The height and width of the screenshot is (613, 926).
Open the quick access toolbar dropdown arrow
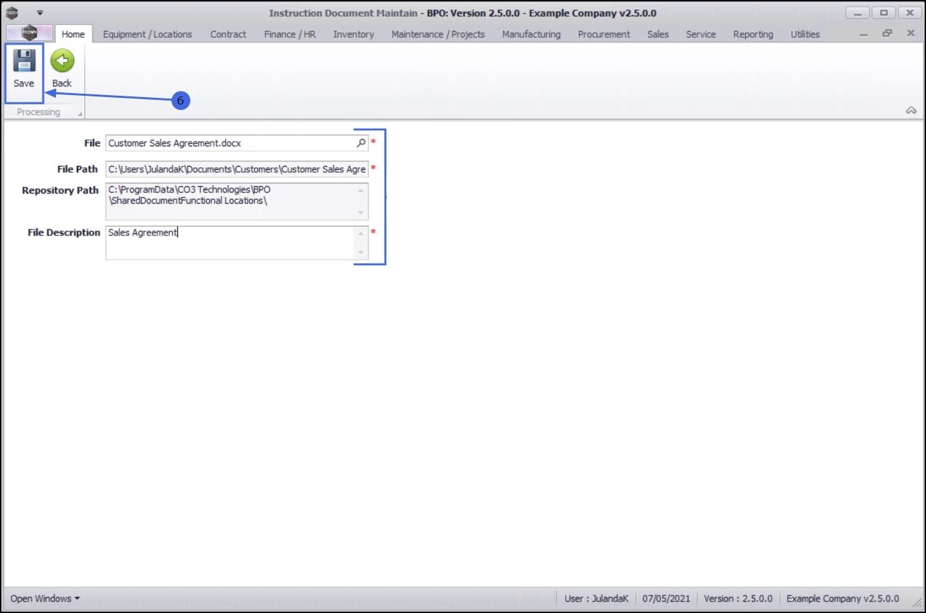(x=40, y=13)
